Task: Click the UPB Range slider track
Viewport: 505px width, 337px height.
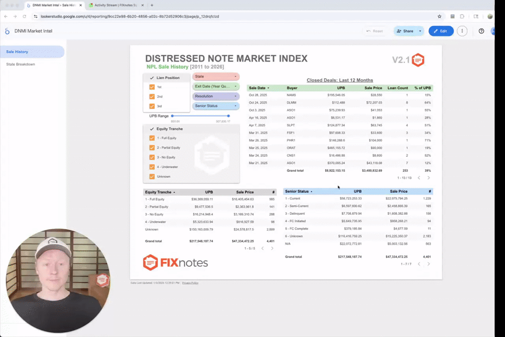Action: [200, 116]
